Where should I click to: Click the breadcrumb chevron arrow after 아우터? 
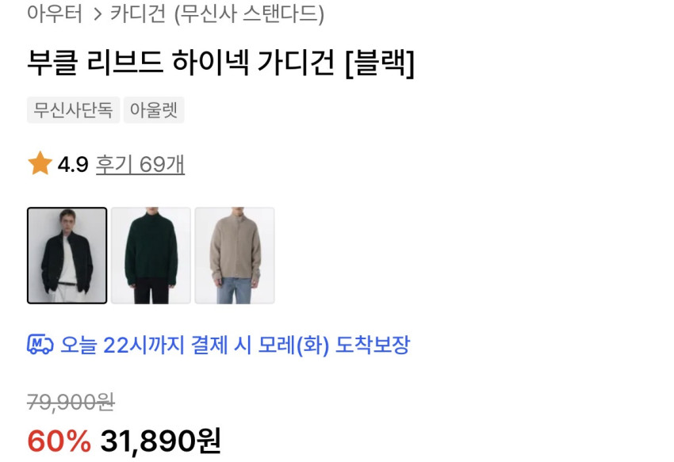(x=98, y=14)
